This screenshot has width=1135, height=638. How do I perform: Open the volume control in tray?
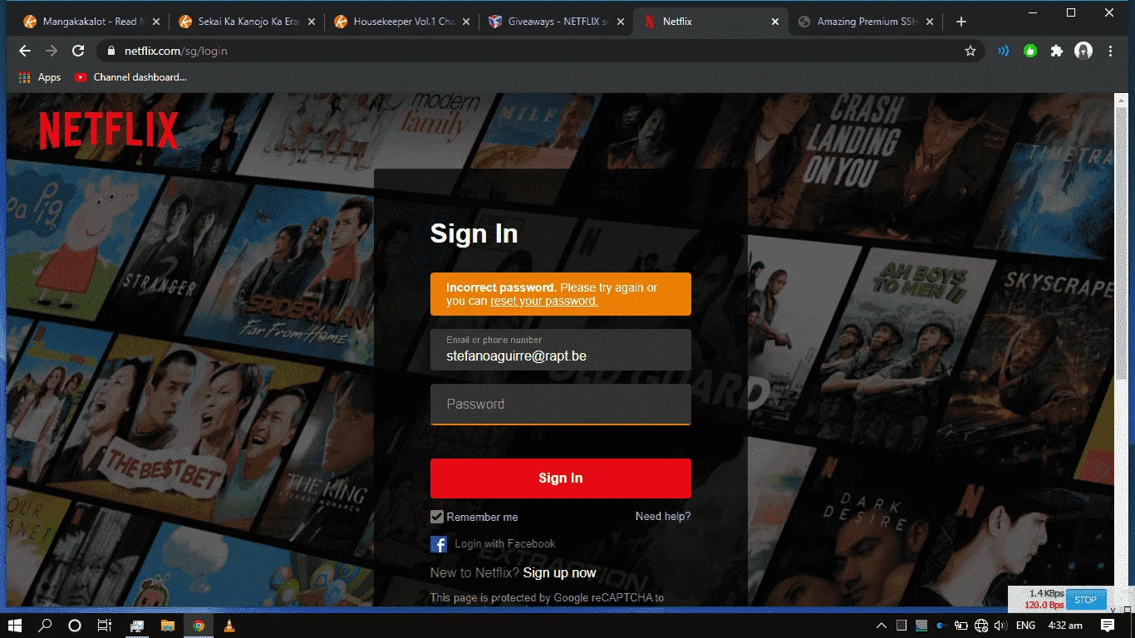(x=1002, y=625)
